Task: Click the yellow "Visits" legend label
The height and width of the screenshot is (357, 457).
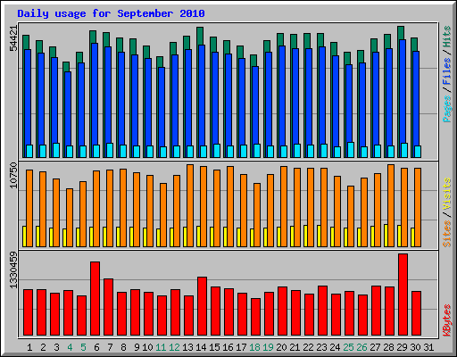Action: (447, 195)
